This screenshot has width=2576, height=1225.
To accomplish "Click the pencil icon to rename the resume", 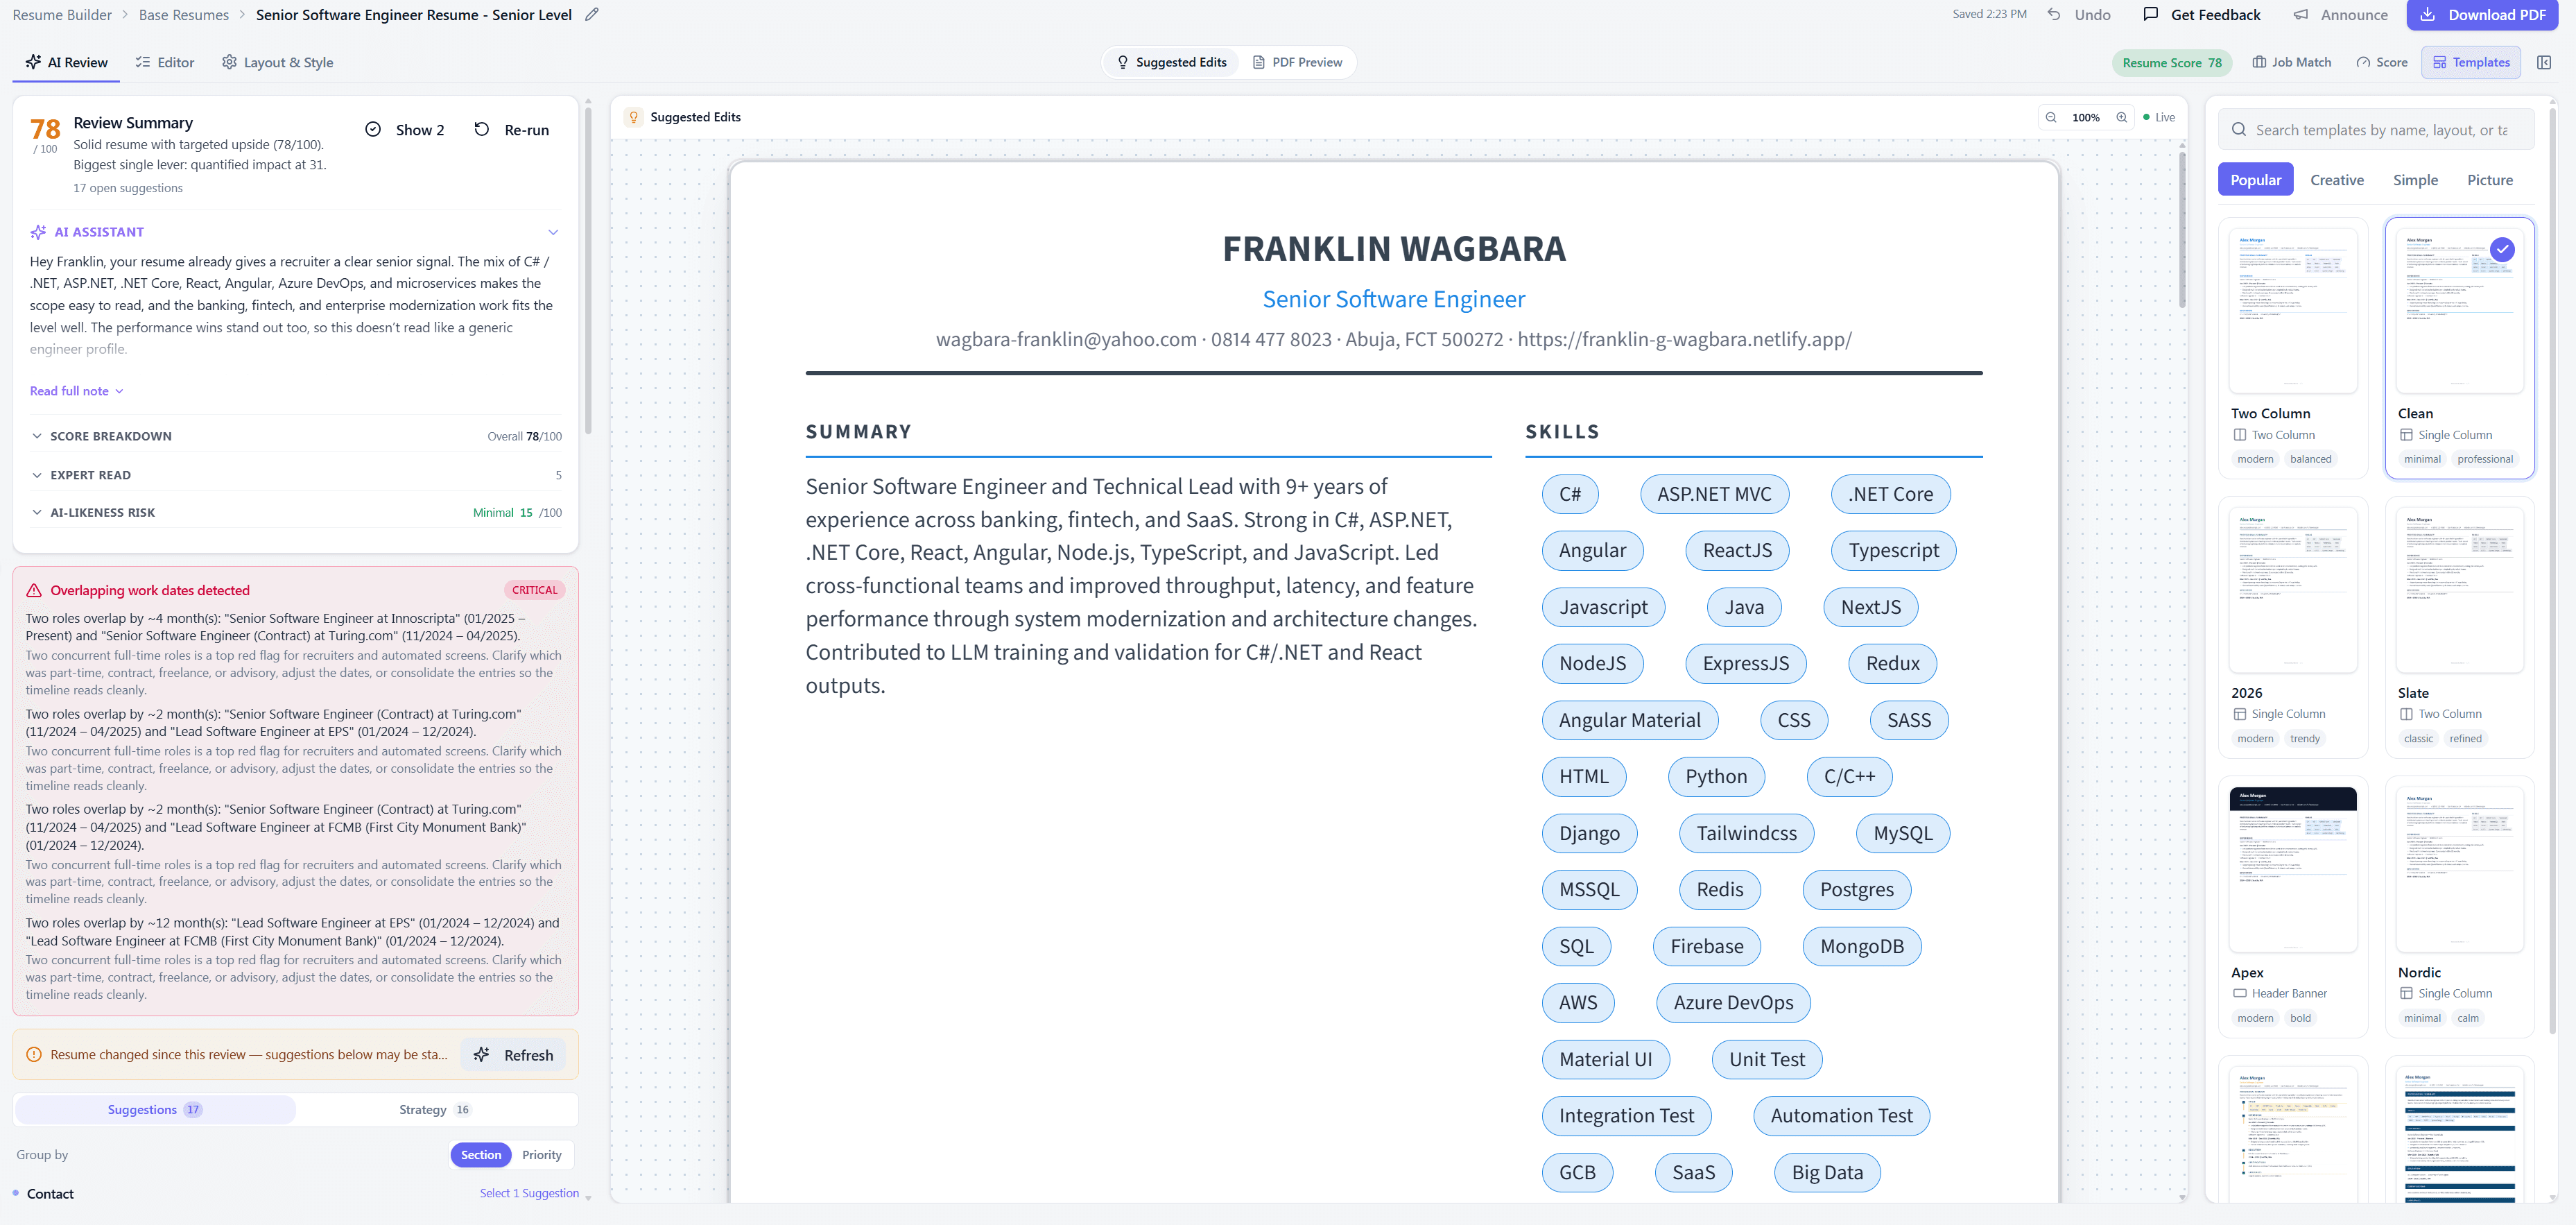I will 592,15.
